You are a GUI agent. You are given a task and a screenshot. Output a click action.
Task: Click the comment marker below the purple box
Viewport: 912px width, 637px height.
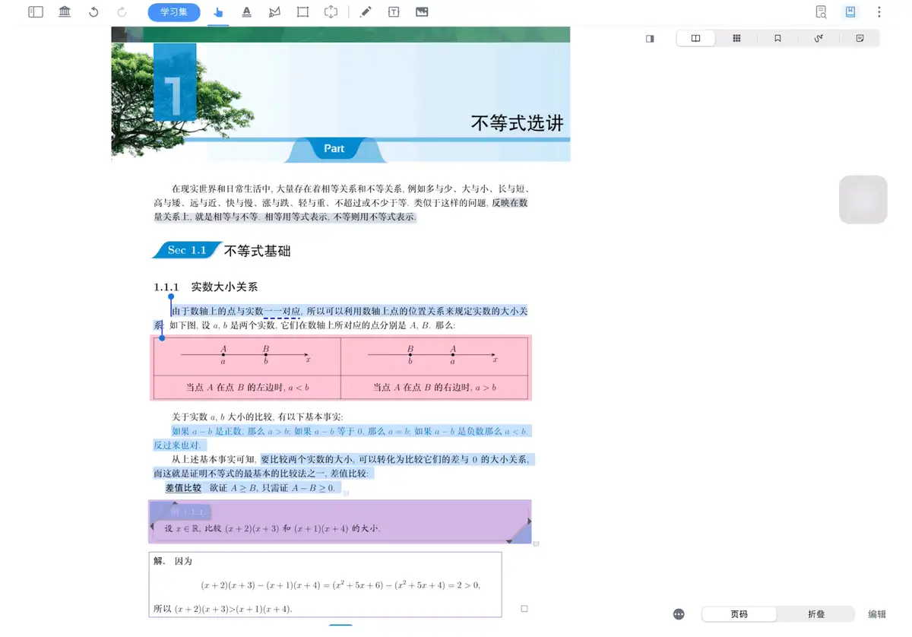[x=536, y=544]
